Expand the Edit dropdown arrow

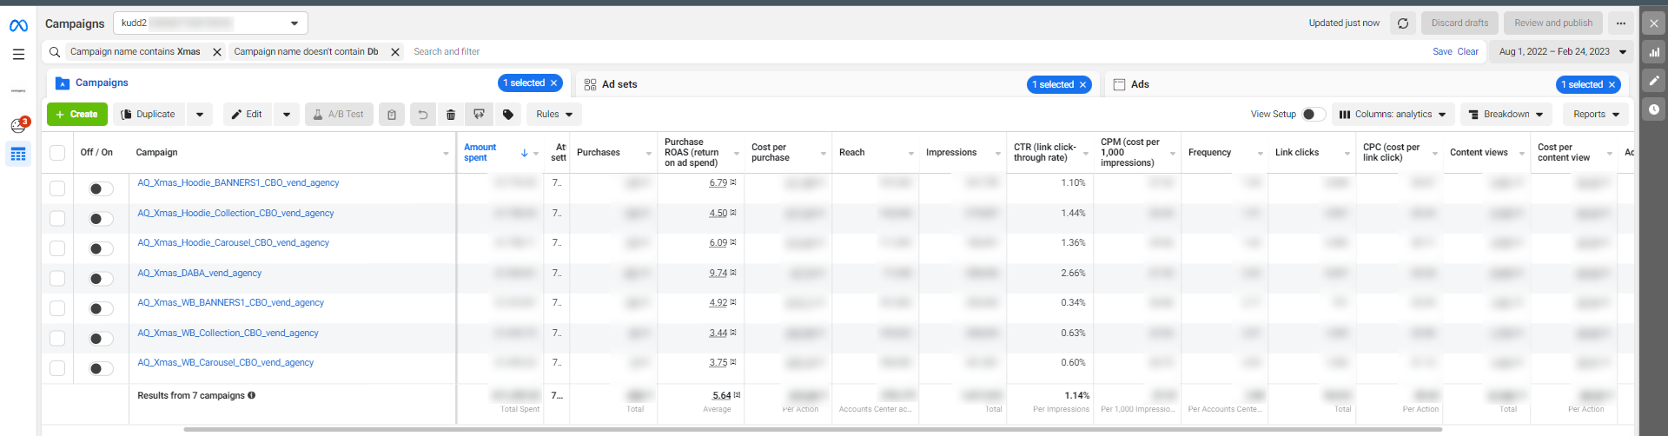coord(287,115)
